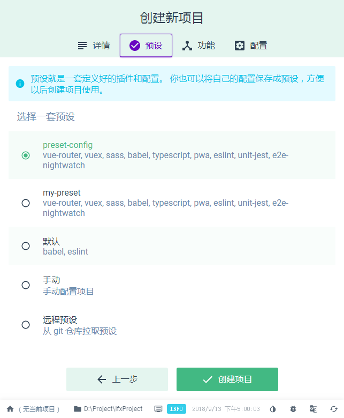Click the 创建项目 button
This screenshot has height=418, width=344.
[x=227, y=379]
